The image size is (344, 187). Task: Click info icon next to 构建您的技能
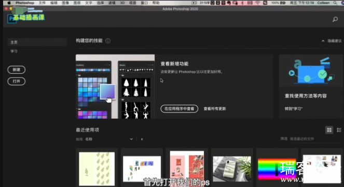tap(108, 41)
